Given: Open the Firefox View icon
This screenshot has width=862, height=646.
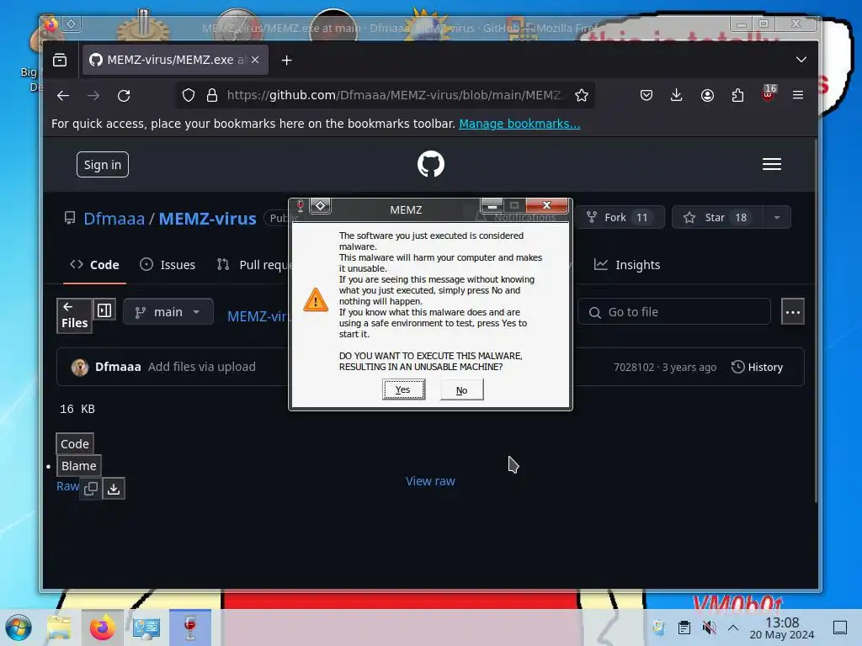Looking at the screenshot, I should pyautogui.click(x=60, y=60).
